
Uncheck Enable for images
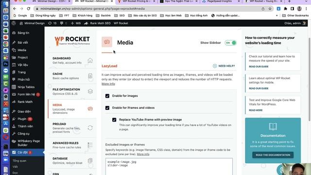107,96
